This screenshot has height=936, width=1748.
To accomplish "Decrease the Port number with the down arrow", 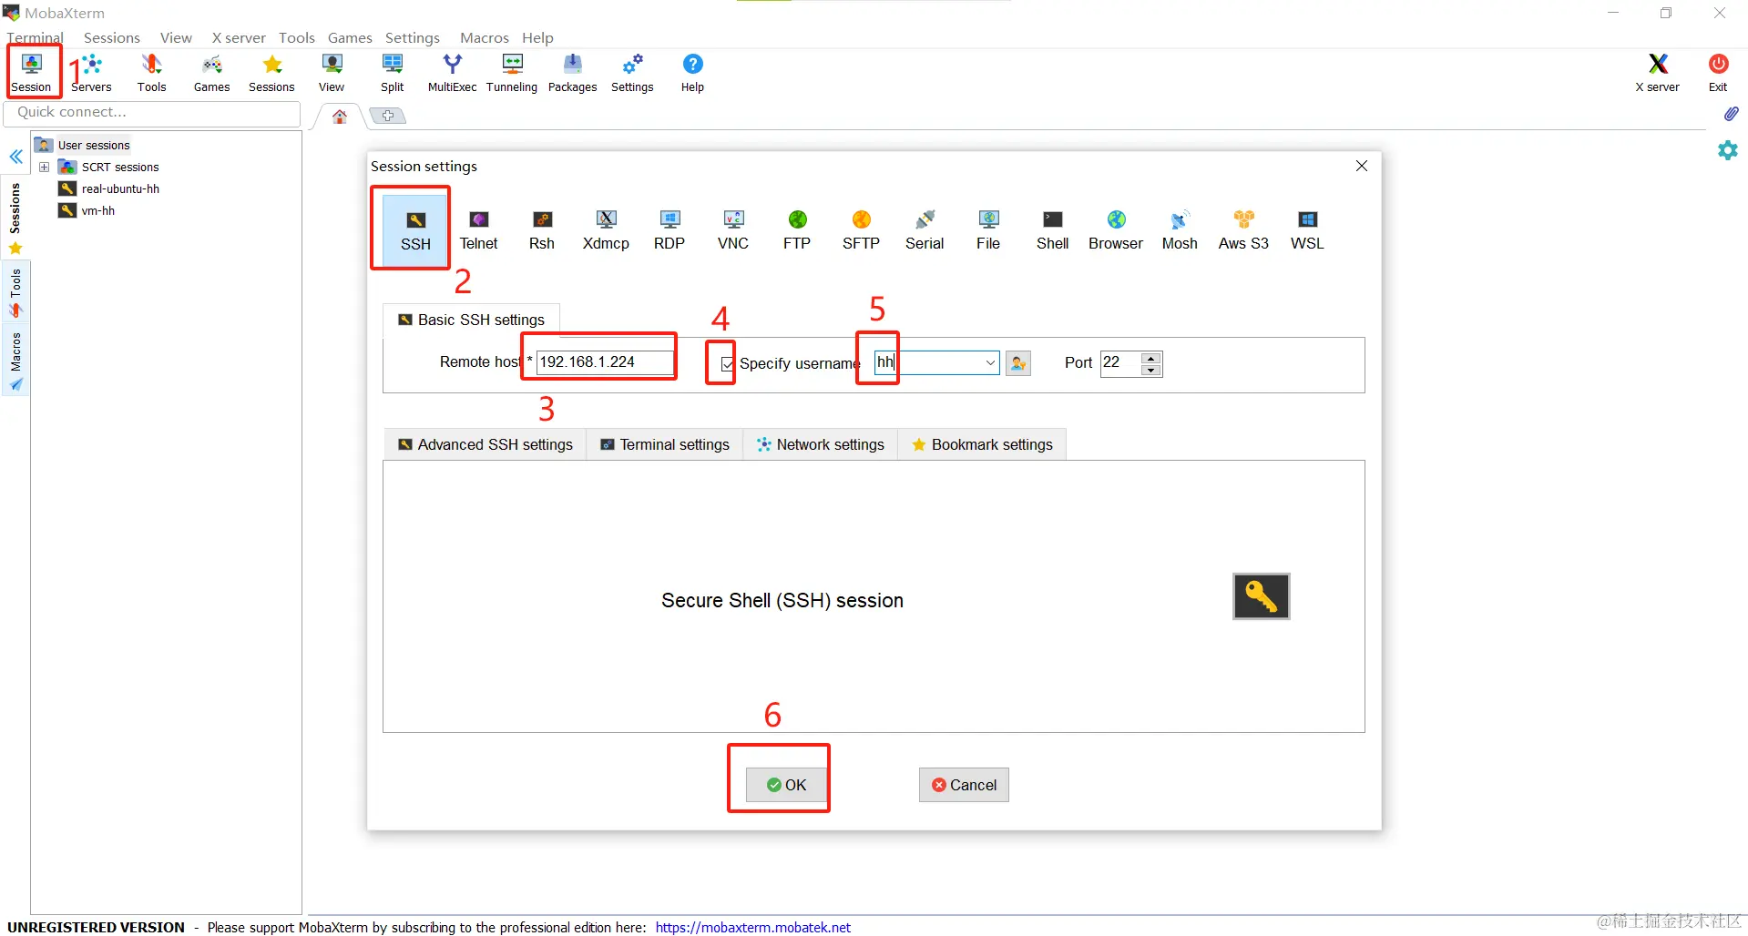I will coord(1151,370).
